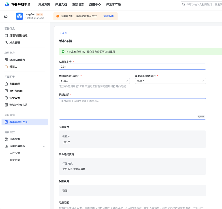Click the search magnifier icon
This screenshot has width=222, height=209.
pyautogui.click(x=184, y=4)
